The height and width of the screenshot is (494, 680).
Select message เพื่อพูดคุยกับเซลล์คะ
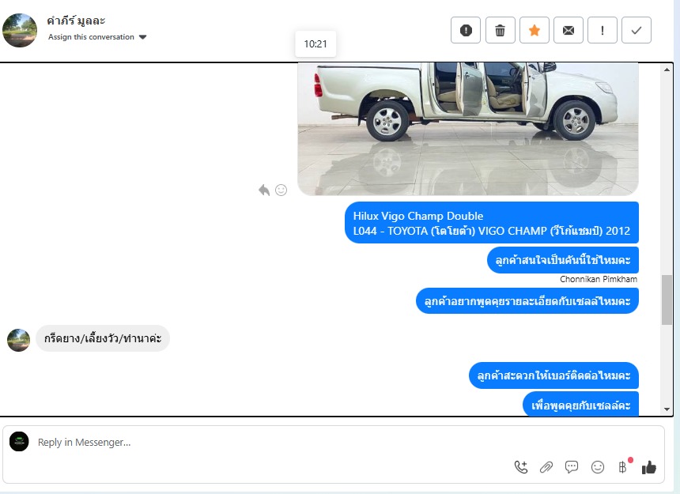tap(581, 405)
